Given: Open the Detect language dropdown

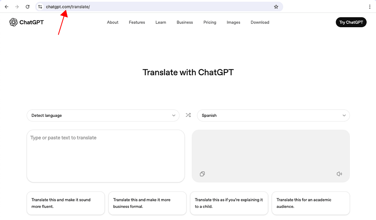Looking at the screenshot, I should pos(103,115).
